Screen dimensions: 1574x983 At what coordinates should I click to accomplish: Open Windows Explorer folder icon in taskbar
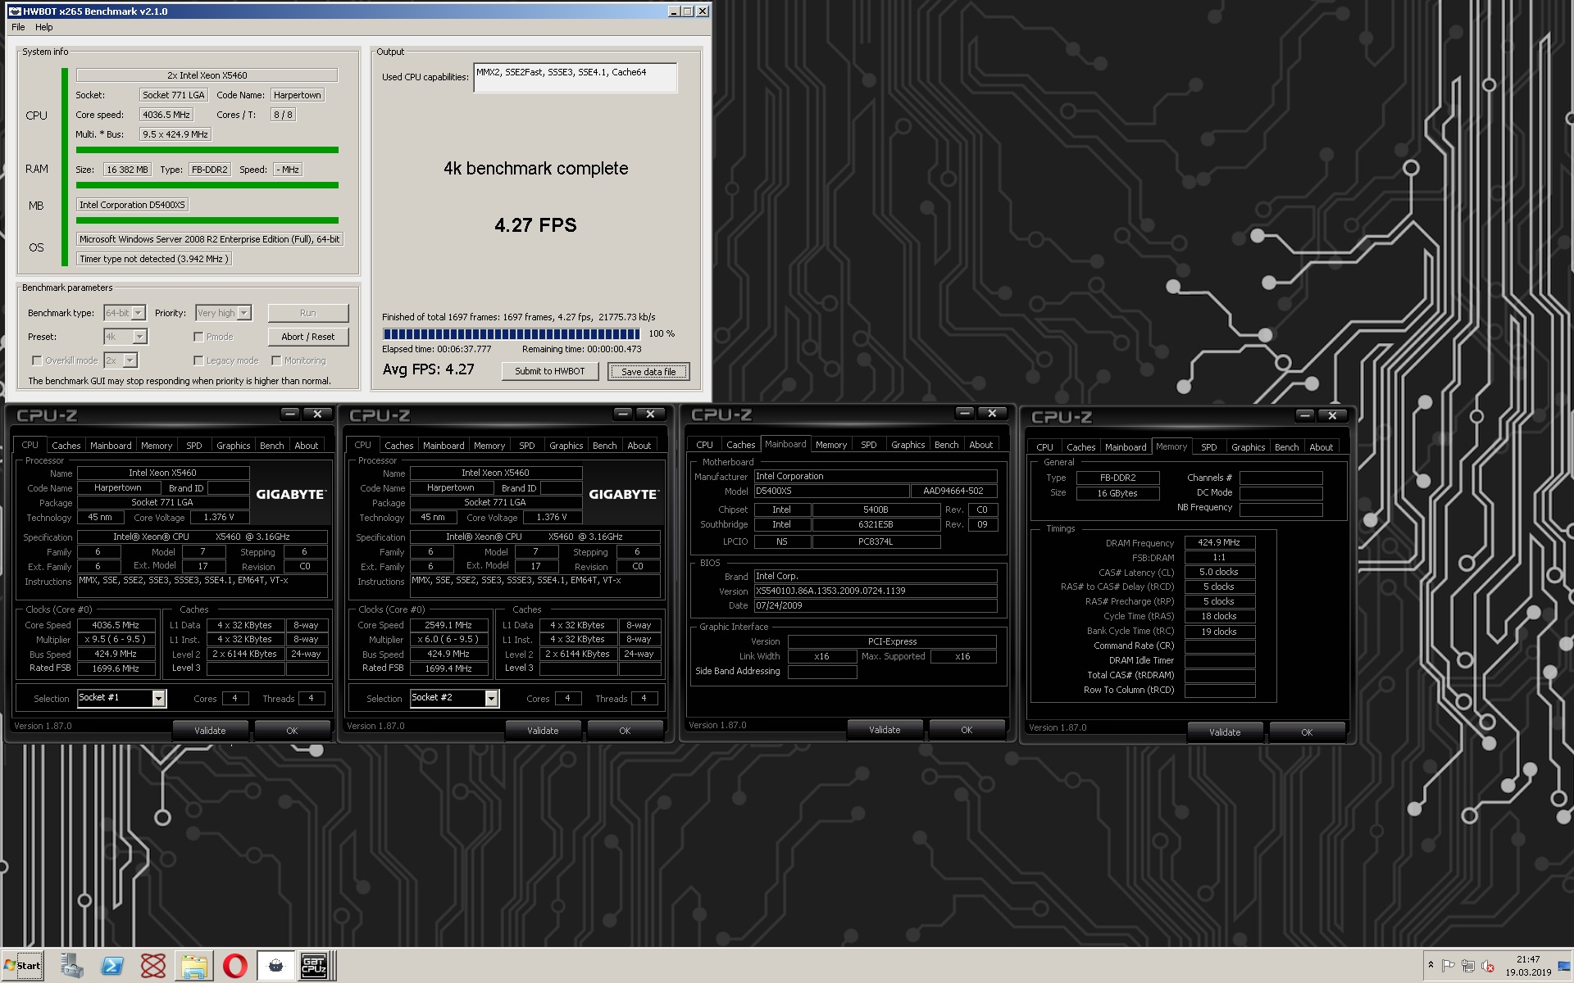click(194, 966)
